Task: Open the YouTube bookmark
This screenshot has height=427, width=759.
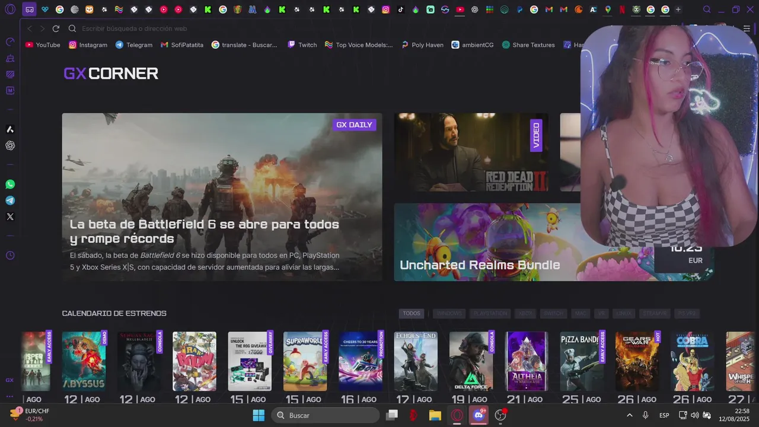Action: [x=43, y=44]
